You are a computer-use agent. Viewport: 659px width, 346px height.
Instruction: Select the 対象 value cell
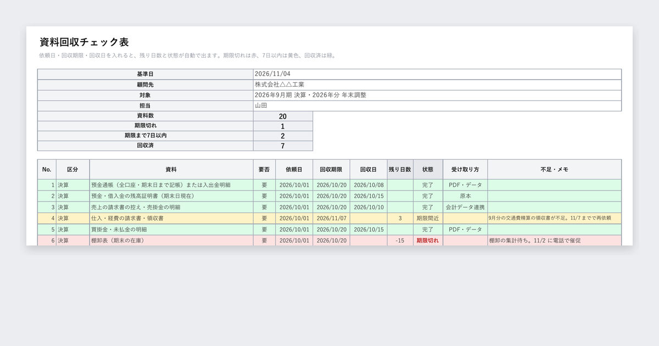438,96
